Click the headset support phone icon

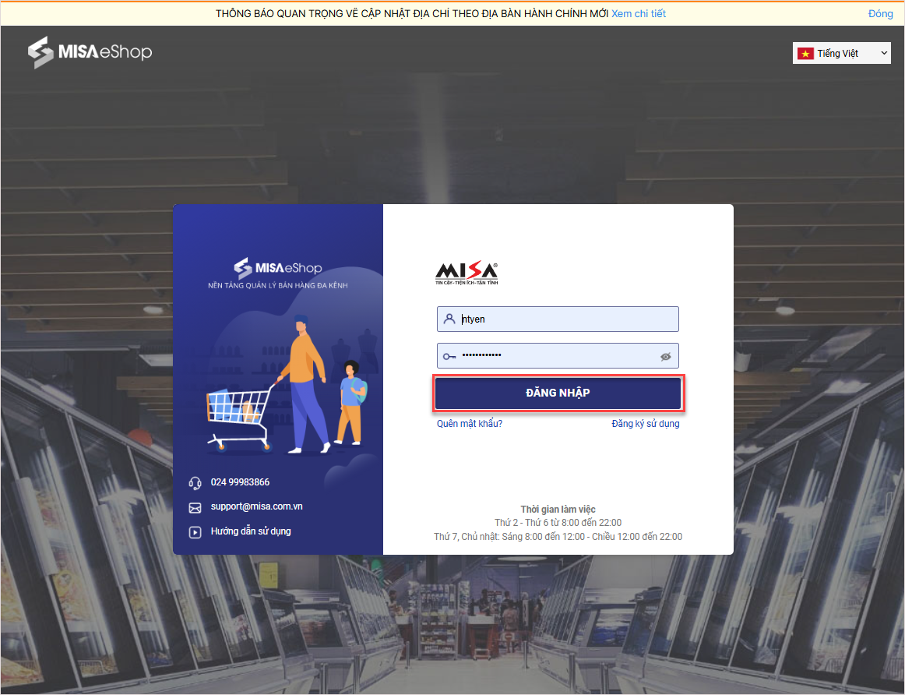click(x=195, y=483)
